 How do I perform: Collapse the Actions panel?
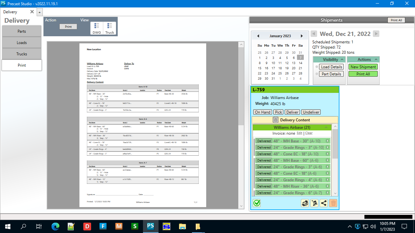point(376,60)
